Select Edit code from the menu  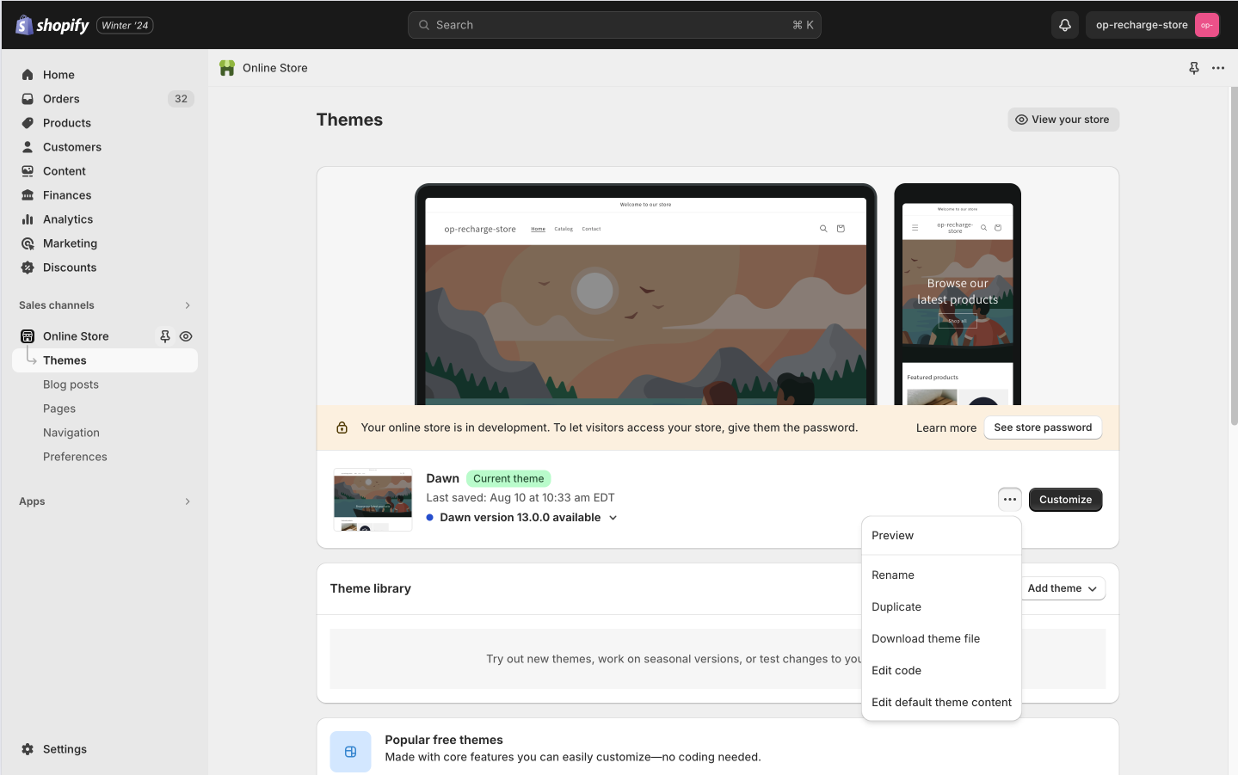[x=941, y=671]
